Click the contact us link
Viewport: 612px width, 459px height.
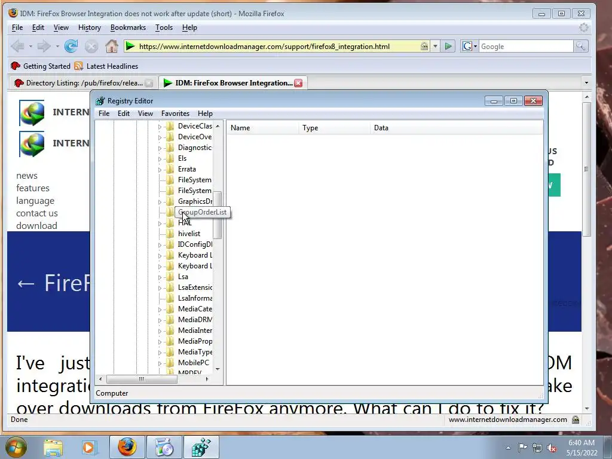click(36, 213)
